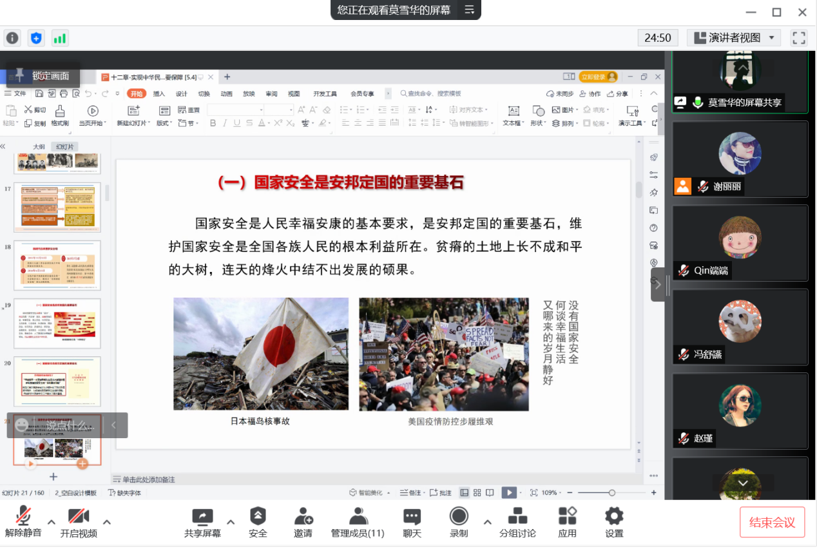Click the zoom-in plus in status bar
Screen dimensions: 817x549
click(x=653, y=493)
